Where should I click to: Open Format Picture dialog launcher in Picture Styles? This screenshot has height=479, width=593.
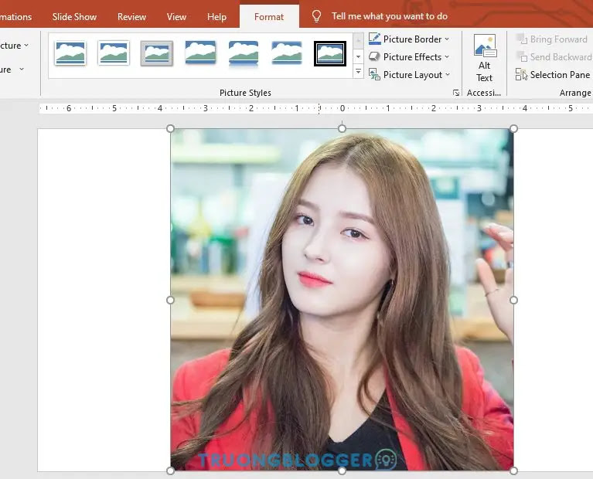(x=456, y=93)
